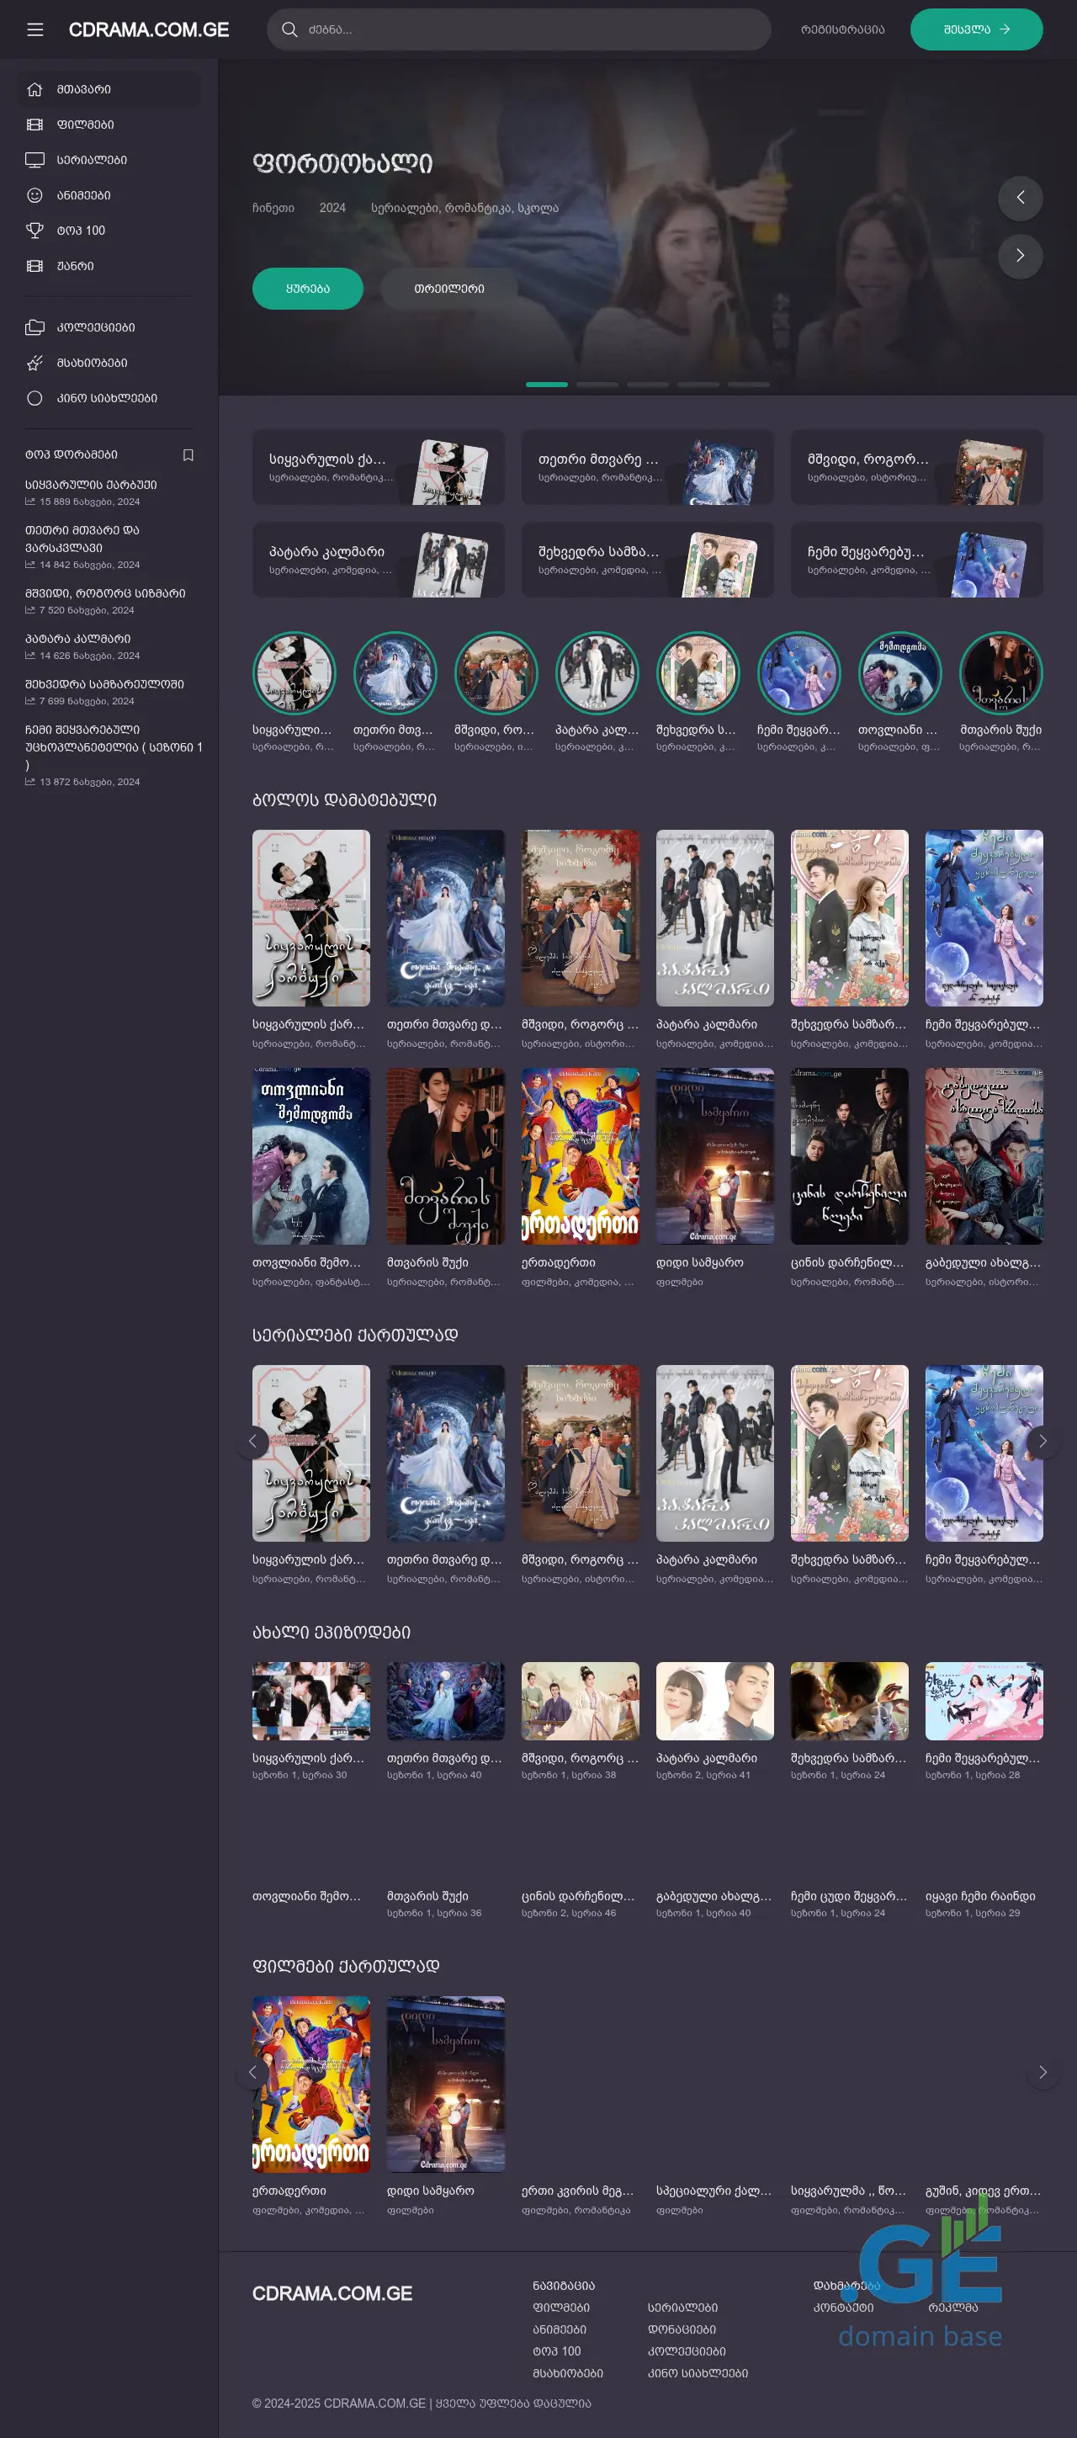The image size is (1077, 2438).
Task: Click the trophy icon beside ტოპ 100
Action: [35, 230]
